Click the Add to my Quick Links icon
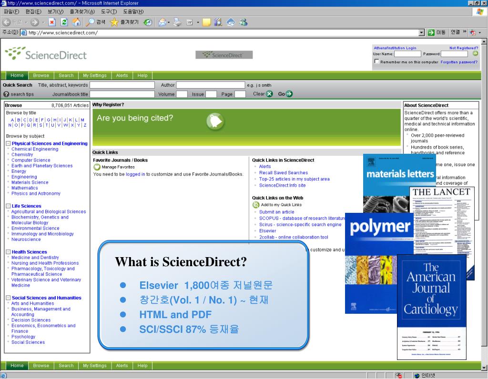Screen dimensions: 488x379 point(256,205)
